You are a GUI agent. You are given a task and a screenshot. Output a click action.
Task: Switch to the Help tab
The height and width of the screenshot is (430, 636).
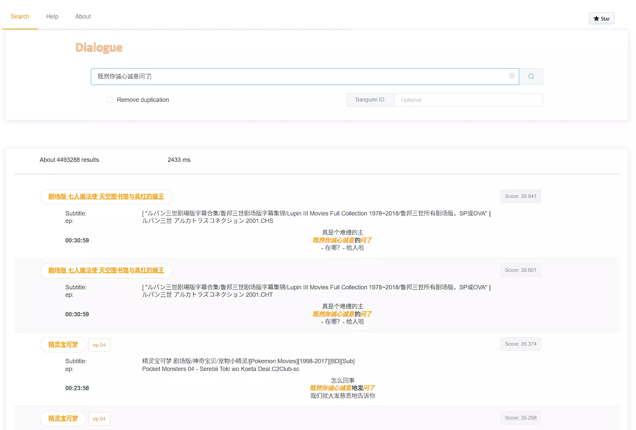click(x=52, y=17)
